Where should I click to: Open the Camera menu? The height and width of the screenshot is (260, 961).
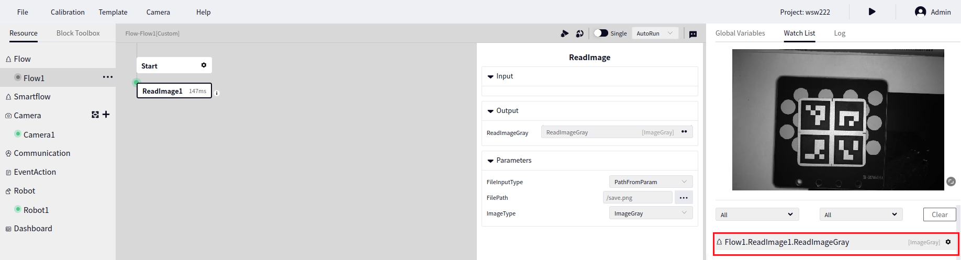(x=158, y=12)
